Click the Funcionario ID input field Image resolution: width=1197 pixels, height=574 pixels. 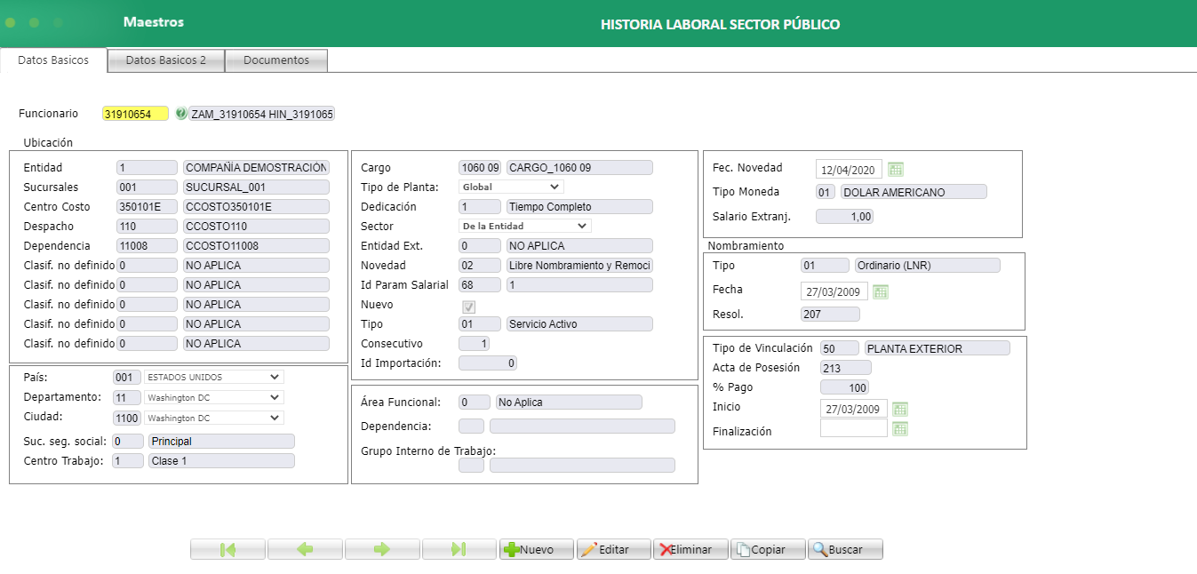click(x=135, y=114)
